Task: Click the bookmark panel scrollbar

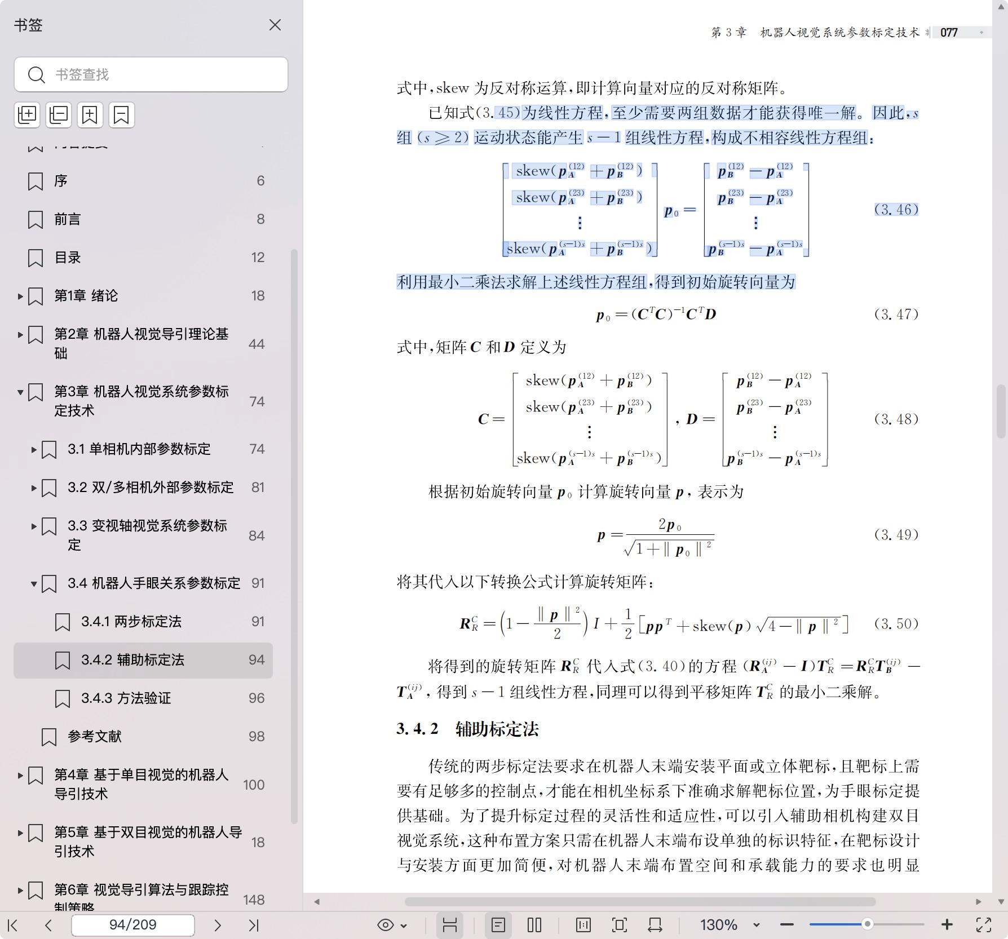Action: point(294,536)
